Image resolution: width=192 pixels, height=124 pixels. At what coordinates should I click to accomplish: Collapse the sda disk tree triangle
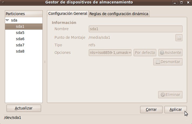coord(7,20)
